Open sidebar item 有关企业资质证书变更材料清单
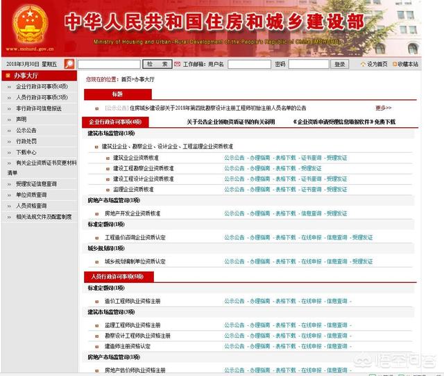 click(x=42, y=167)
